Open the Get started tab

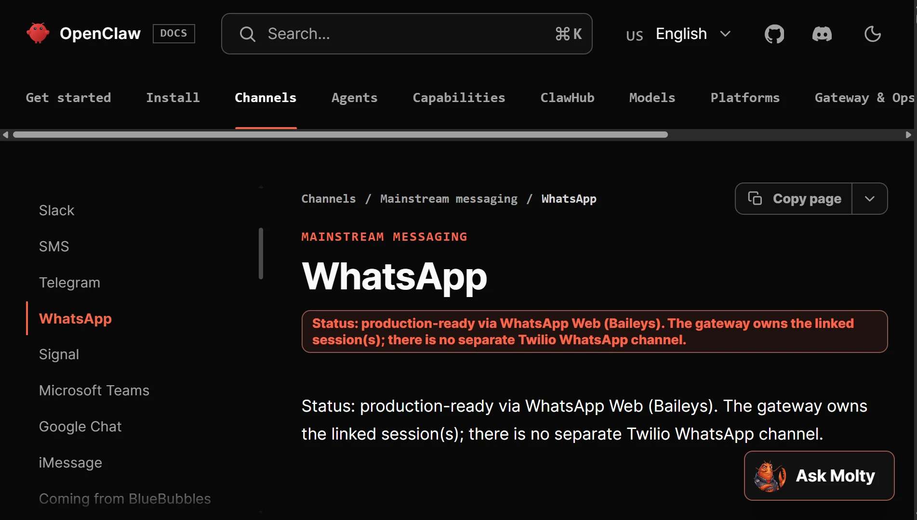tap(68, 98)
